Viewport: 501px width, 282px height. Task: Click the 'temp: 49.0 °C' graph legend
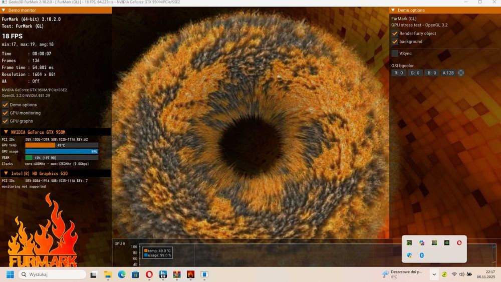tap(157, 251)
